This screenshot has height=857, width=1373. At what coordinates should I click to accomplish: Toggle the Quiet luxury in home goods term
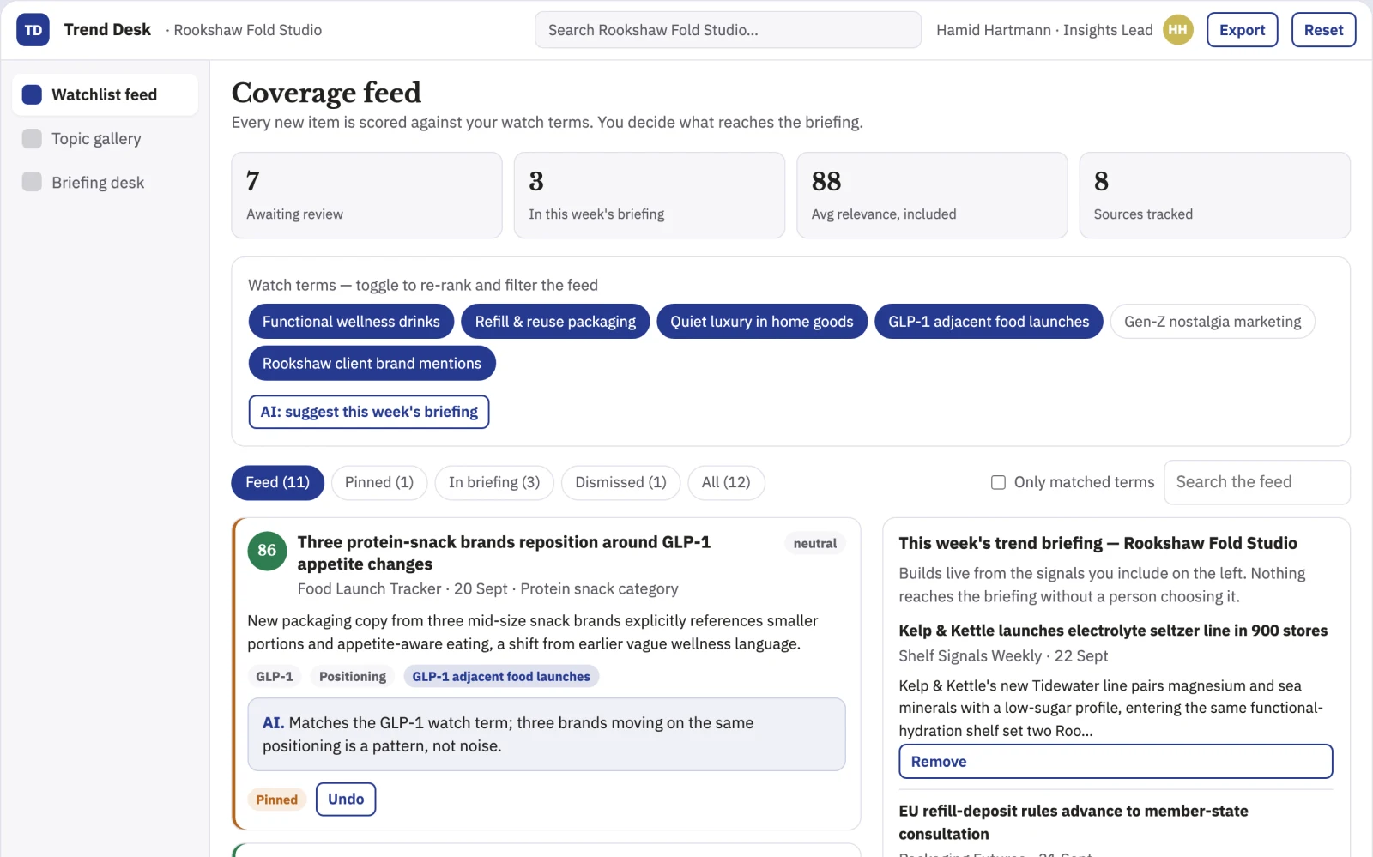coord(762,322)
